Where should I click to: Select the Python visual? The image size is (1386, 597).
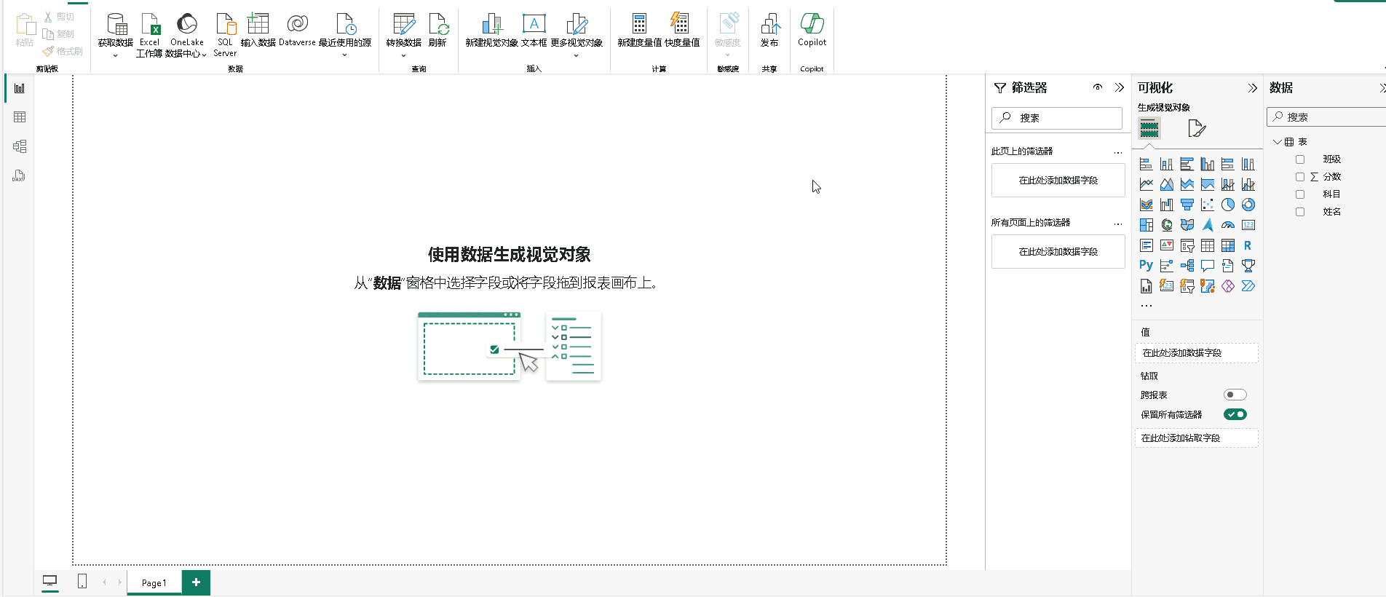click(x=1147, y=266)
